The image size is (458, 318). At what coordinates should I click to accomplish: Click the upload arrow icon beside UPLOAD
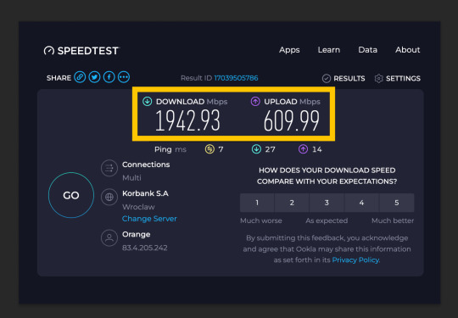point(255,101)
